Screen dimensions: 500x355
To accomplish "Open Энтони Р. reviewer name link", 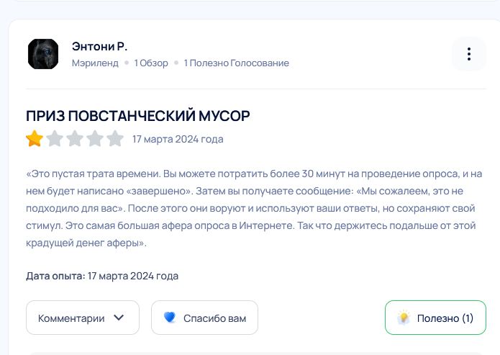I will pos(99,47).
